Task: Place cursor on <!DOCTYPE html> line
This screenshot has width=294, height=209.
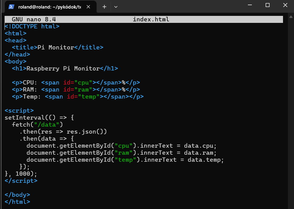Action: tap(32, 27)
